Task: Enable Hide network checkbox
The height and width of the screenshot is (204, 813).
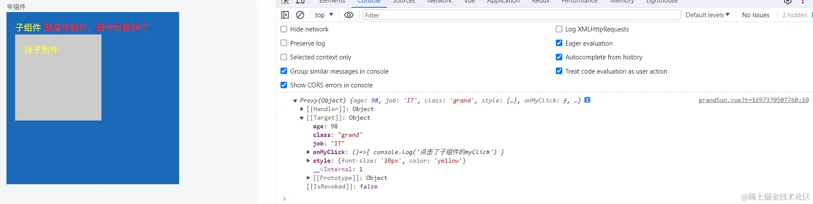Action: tap(284, 29)
